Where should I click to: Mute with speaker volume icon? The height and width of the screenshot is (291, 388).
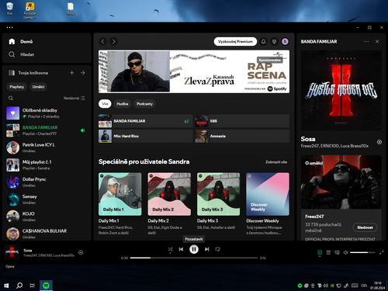coord(345,252)
